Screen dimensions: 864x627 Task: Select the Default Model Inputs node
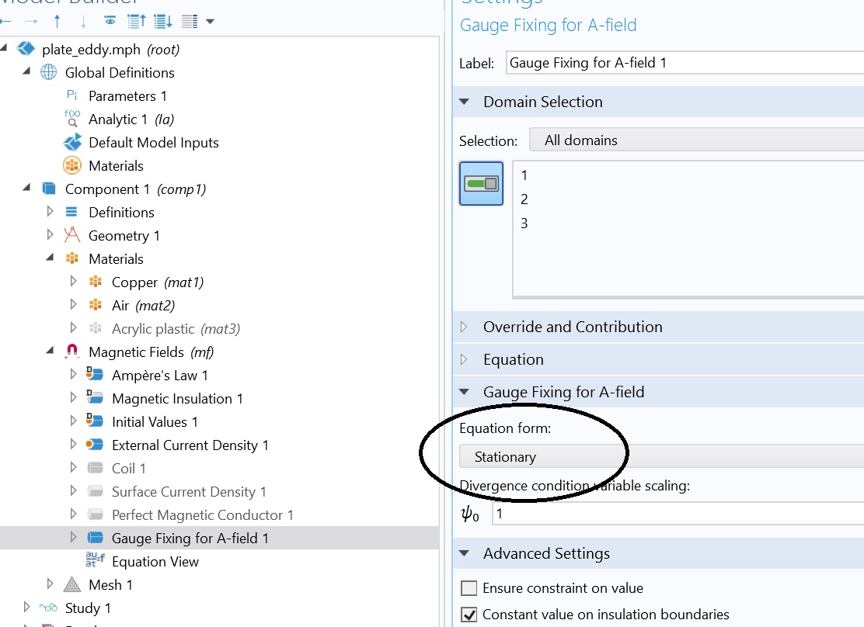pos(153,143)
